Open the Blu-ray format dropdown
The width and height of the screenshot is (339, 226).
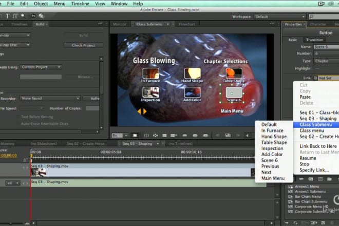click(x=15, y=35)
